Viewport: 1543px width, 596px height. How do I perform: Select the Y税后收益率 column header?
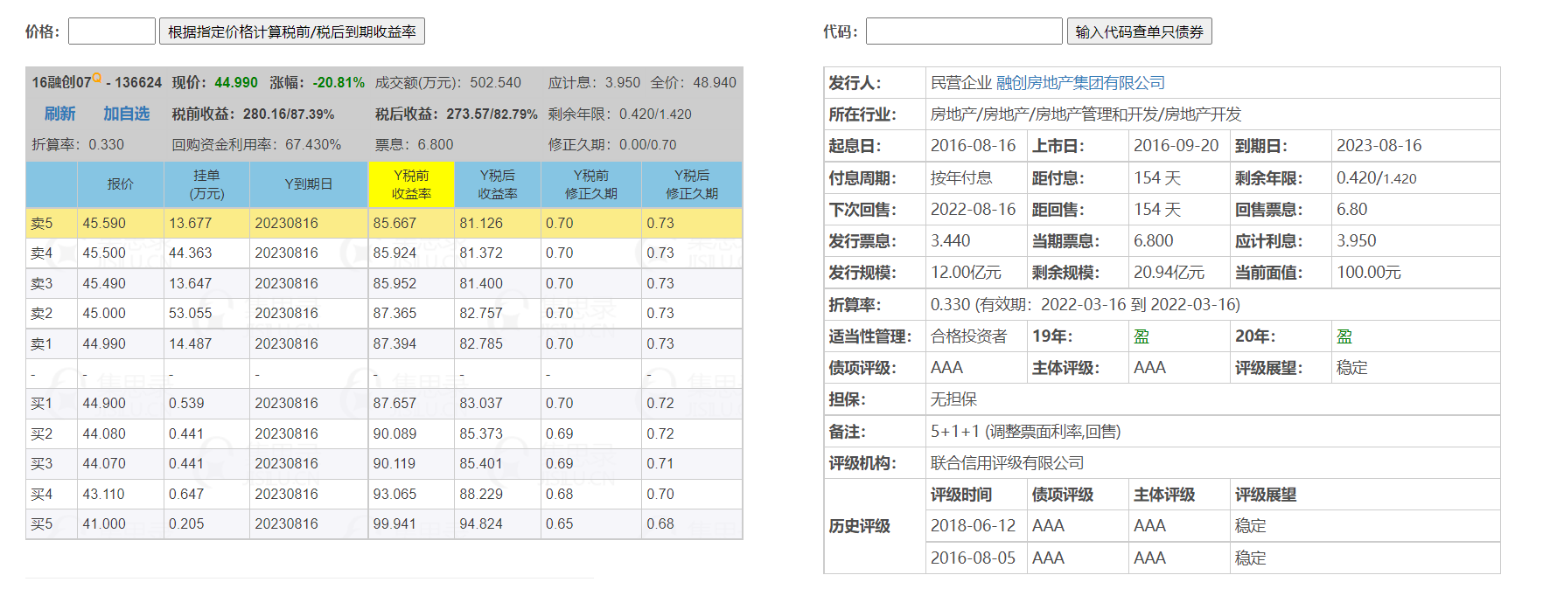point(497,184)
